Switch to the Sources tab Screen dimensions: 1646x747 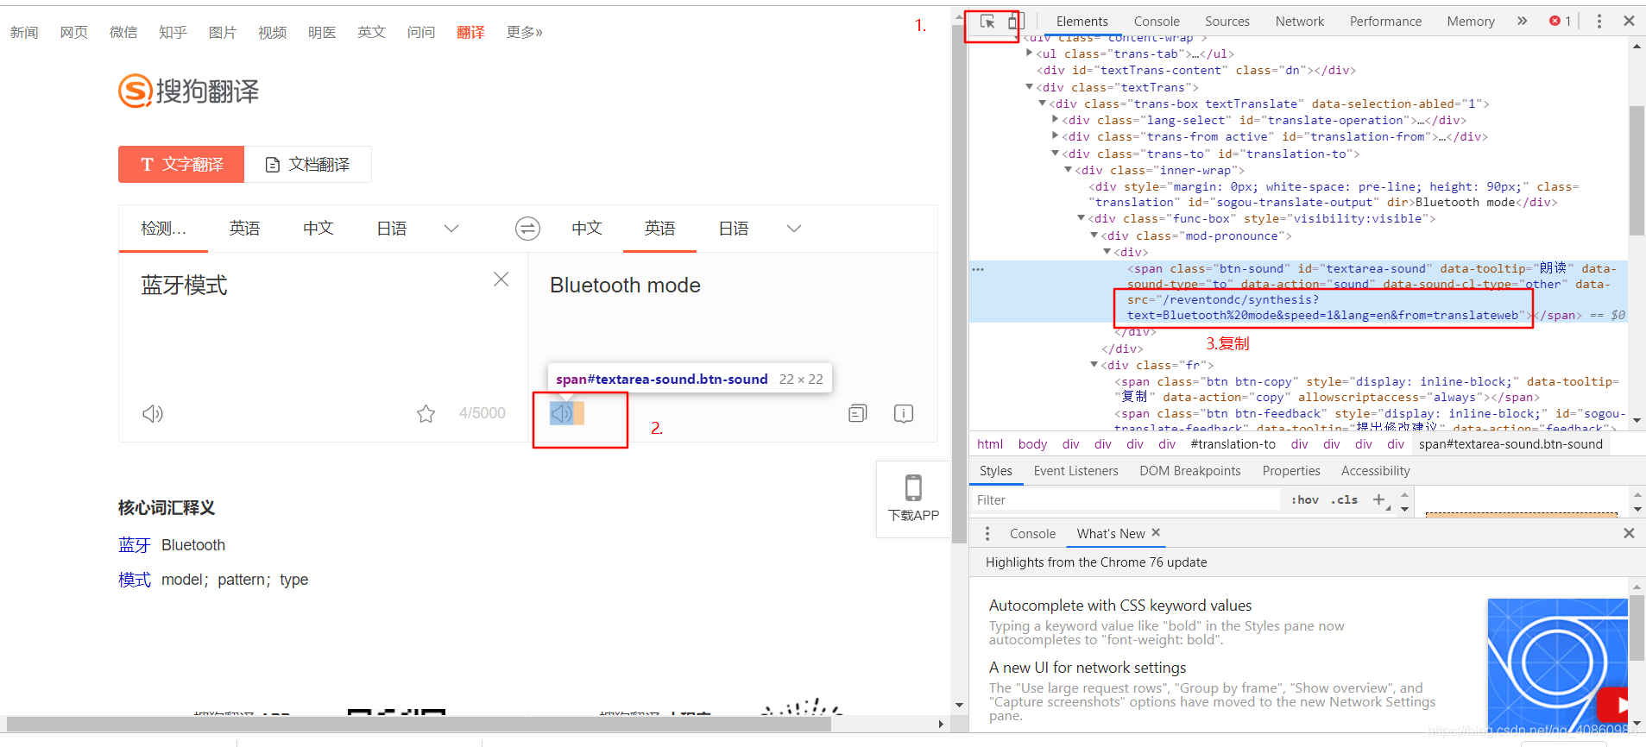(x=1227, y=22)
